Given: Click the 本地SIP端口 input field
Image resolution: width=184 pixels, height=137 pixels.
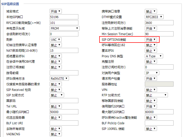Looking at the screenshot, I should pos(64,17).
